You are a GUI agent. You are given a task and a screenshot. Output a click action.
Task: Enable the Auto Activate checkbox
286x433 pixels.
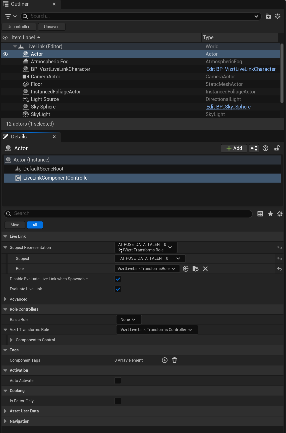118,381
